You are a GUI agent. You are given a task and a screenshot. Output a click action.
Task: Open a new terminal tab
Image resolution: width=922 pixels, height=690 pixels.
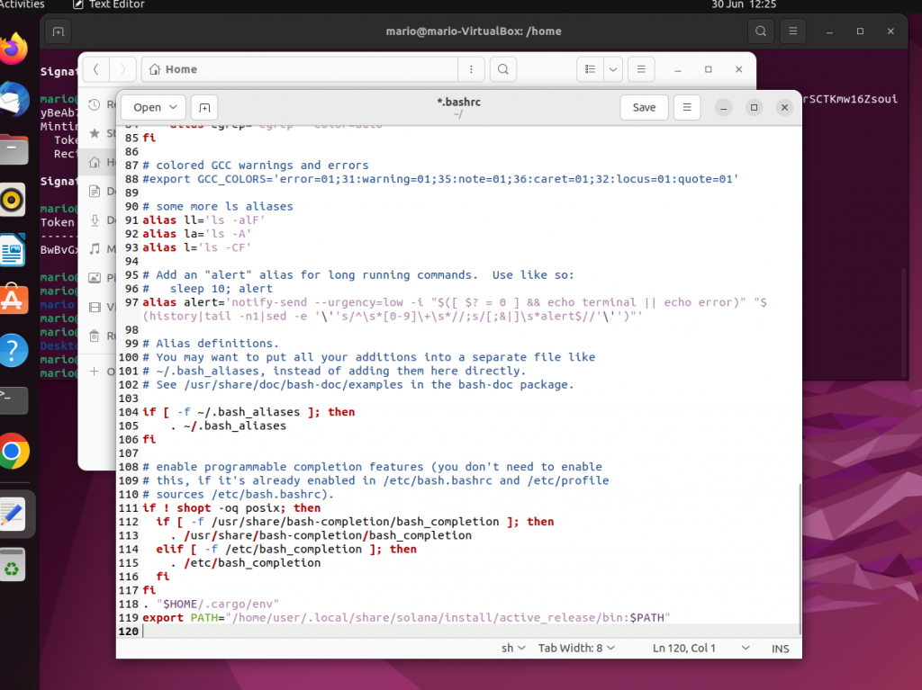(x=59, y=31)
